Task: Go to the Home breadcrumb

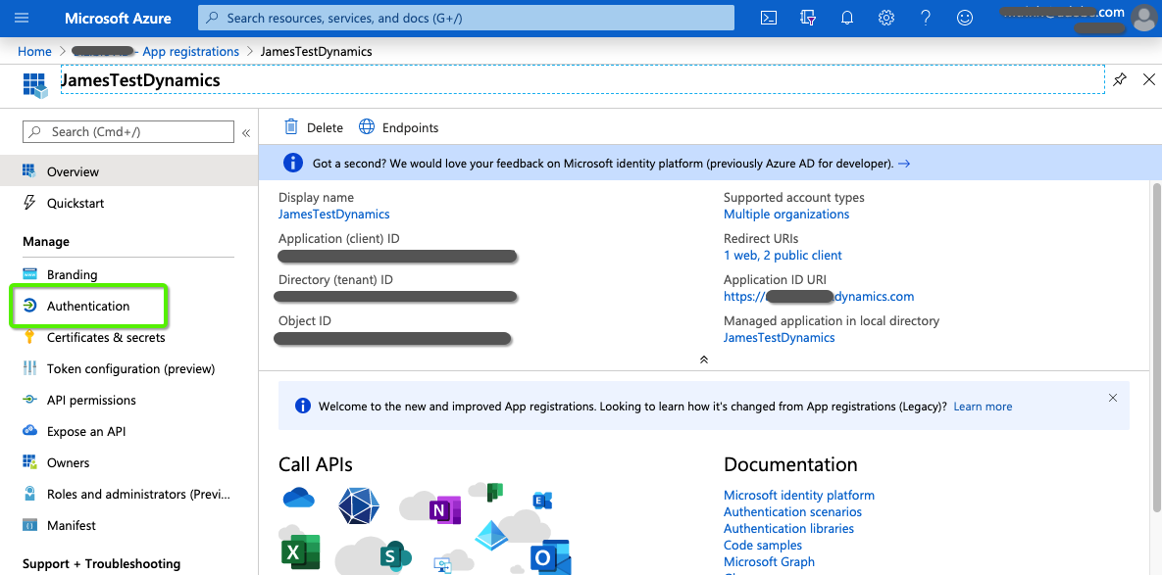Action: point(35,51)
